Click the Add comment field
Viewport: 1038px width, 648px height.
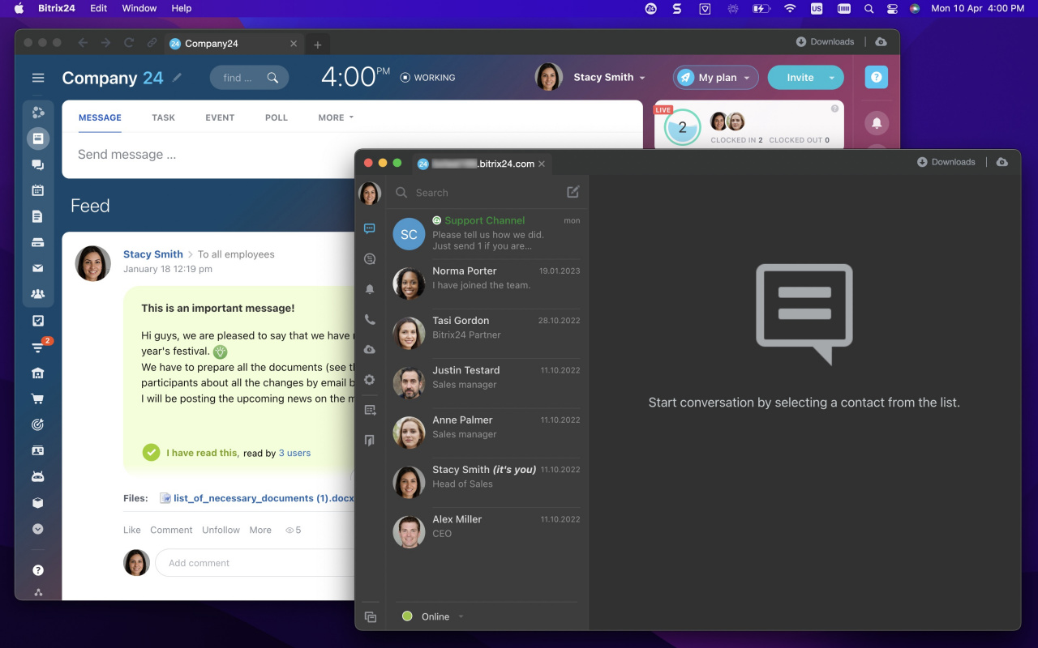[x=255, y=563]
